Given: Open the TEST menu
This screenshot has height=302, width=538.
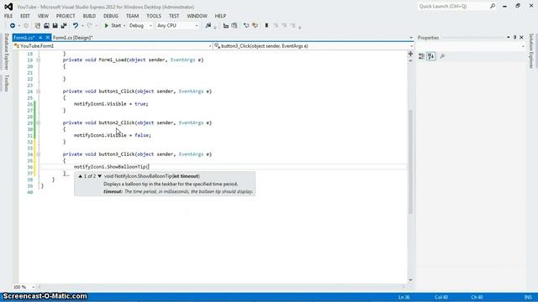Looking at the screenshot, I should click(x=174, y=16).
